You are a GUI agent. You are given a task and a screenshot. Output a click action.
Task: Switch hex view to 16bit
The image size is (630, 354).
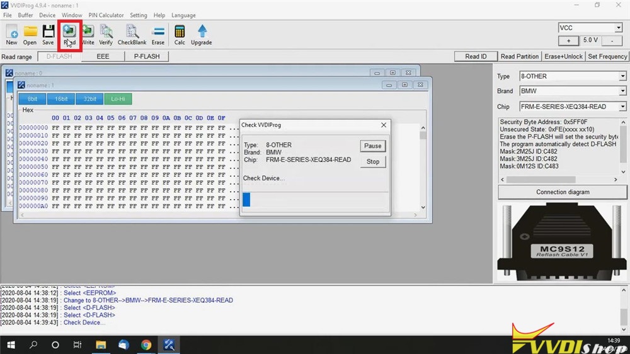tap(61, 99)
